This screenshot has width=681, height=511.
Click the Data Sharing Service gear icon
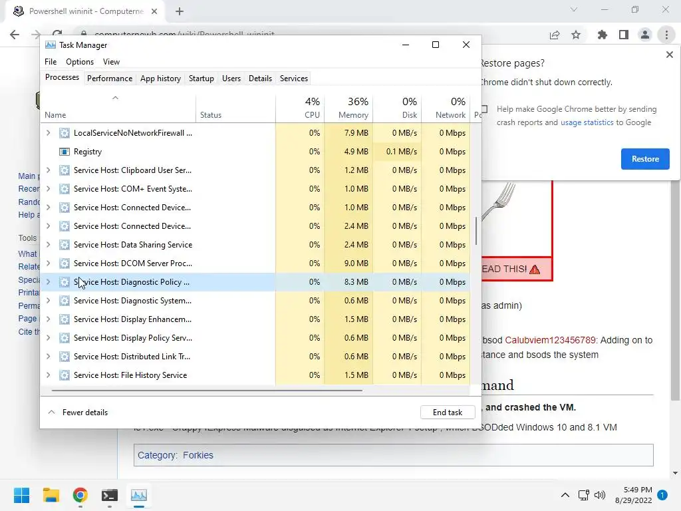(x=65, y=245)
